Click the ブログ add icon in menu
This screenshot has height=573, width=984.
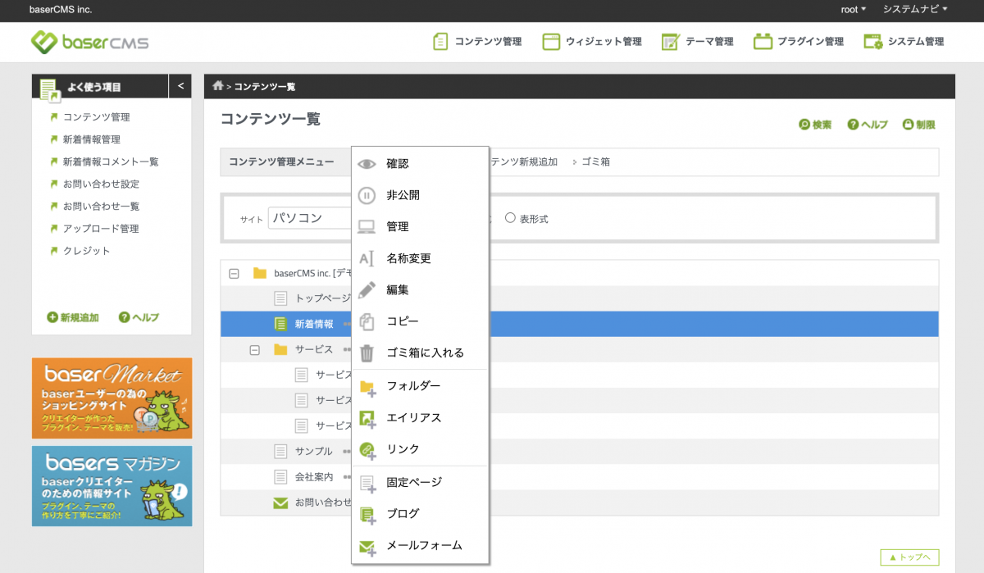pos(367,514)
